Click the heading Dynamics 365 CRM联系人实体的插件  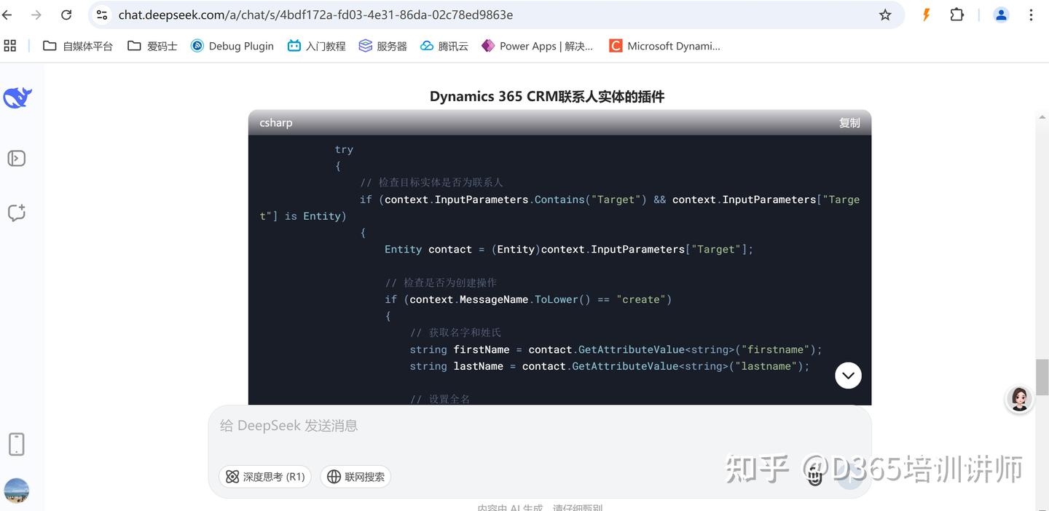(x=547, y=97)
